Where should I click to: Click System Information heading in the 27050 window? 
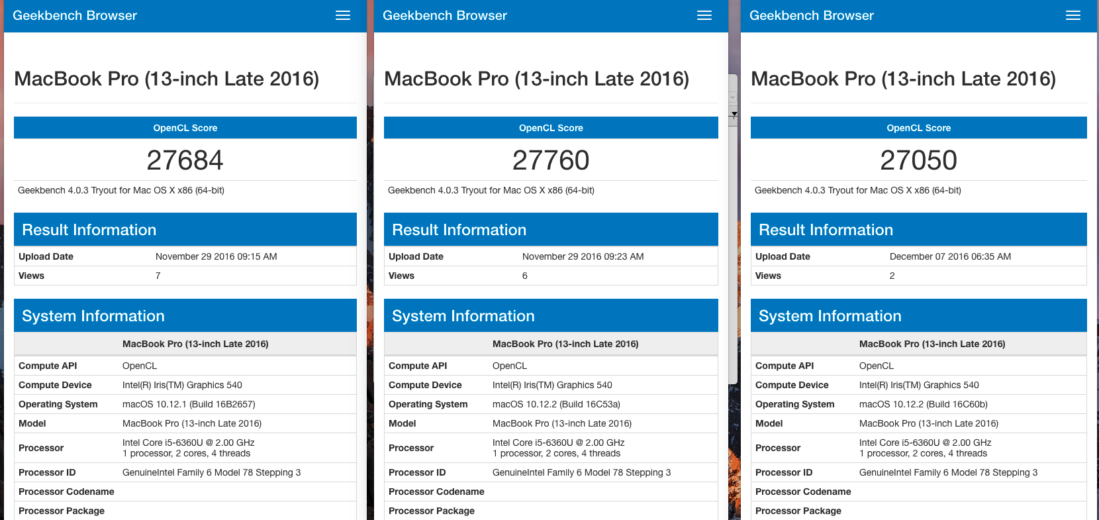click(830, 316)
